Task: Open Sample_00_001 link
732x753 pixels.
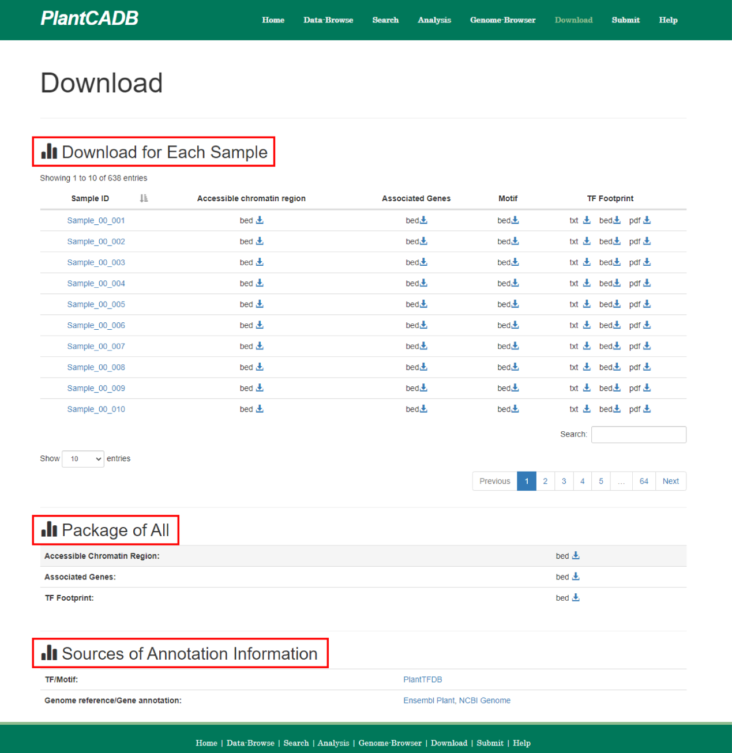Action: [x=96, y=220]
